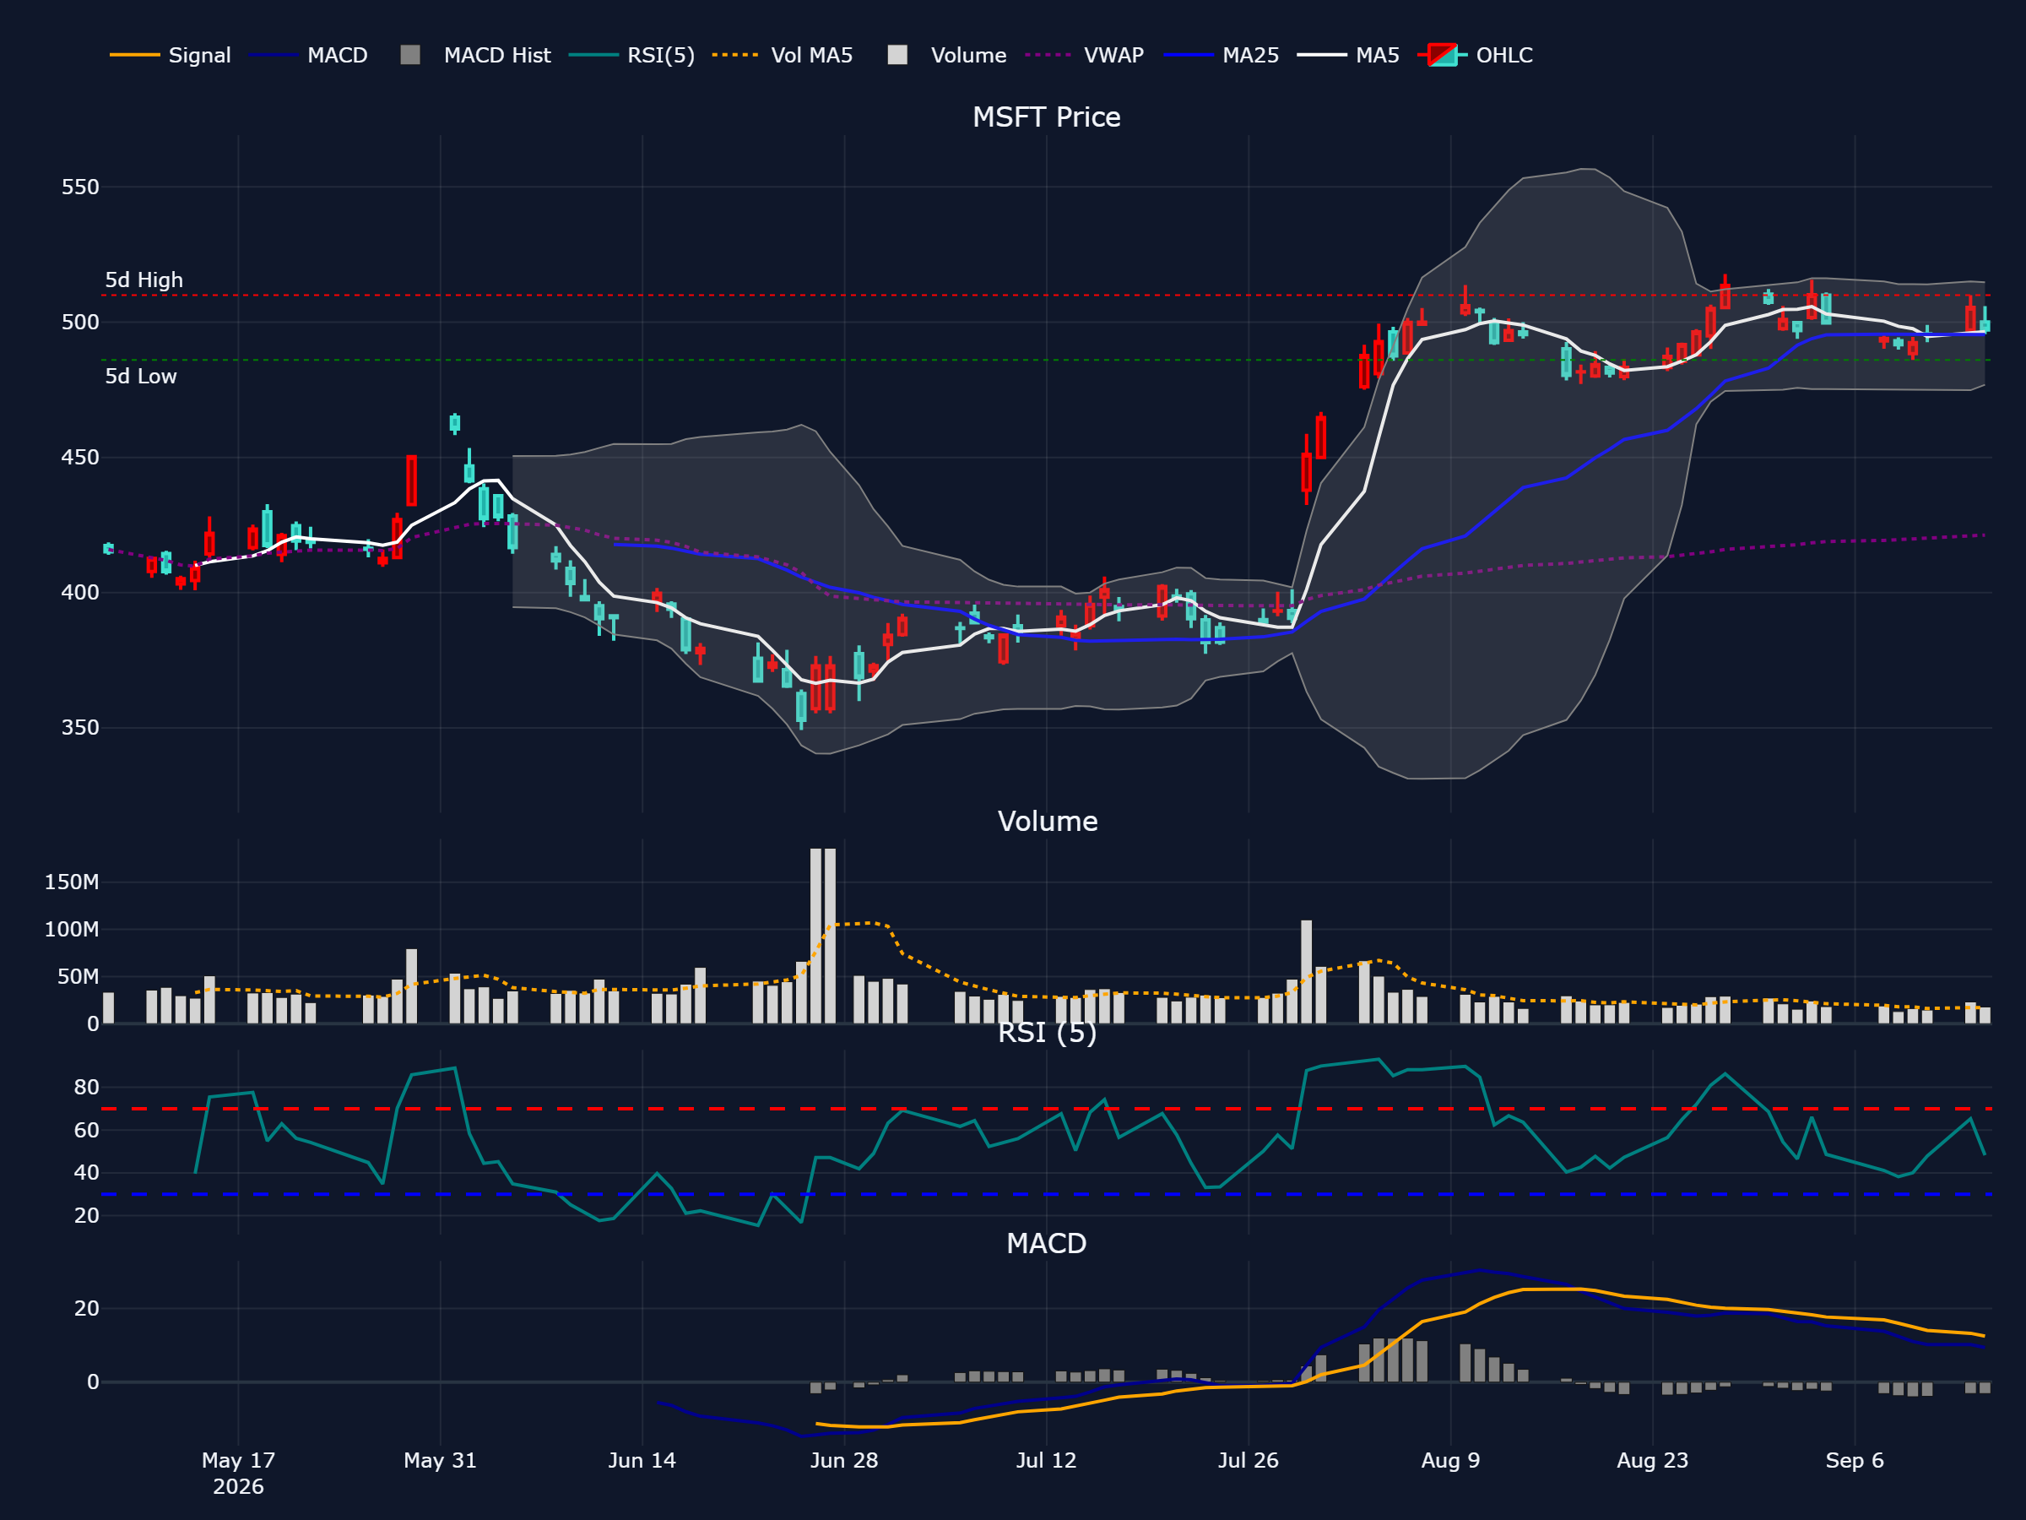2026x1520 pixels.
Task: Click the RSI (5) subplot title
Action: tap(1047, 1033)
